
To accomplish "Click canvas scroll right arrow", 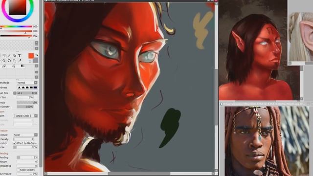I will coord(213,174).
